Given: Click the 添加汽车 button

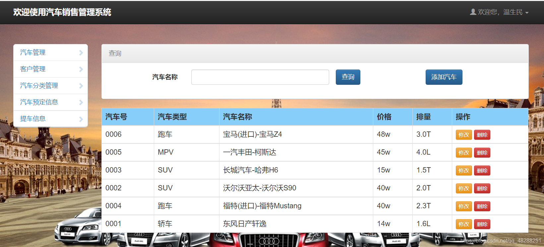Looking at the screenshot, I should coord(444,77).
